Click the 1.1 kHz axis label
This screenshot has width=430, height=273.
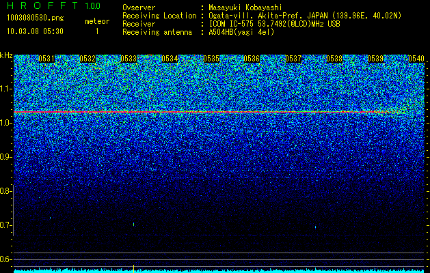click(5, 89)
